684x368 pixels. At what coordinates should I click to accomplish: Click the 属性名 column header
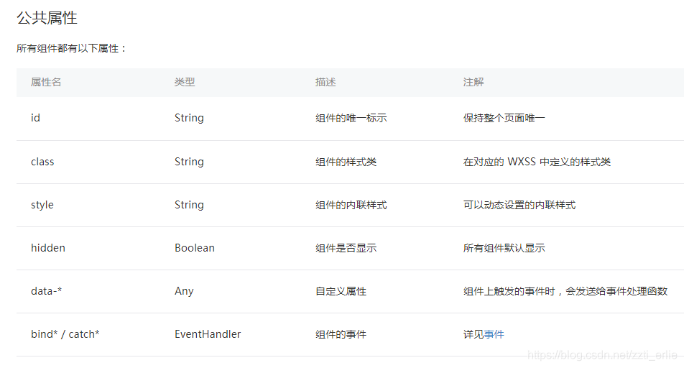[46, 82]
